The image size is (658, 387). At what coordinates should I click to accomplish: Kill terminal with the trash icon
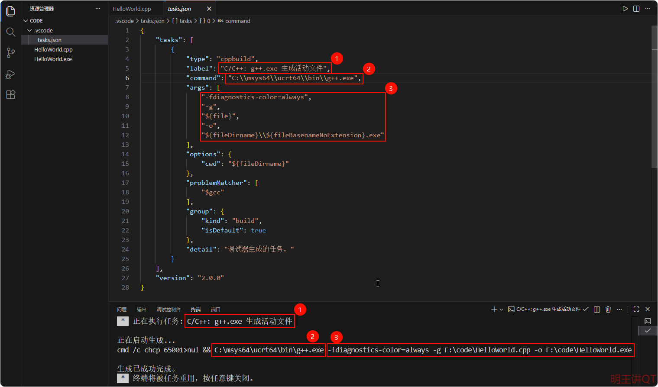(608, 309)
